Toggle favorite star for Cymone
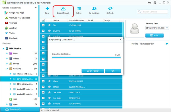Image resolution: width=171 pixels, height=112 pixels. (49, 103)
